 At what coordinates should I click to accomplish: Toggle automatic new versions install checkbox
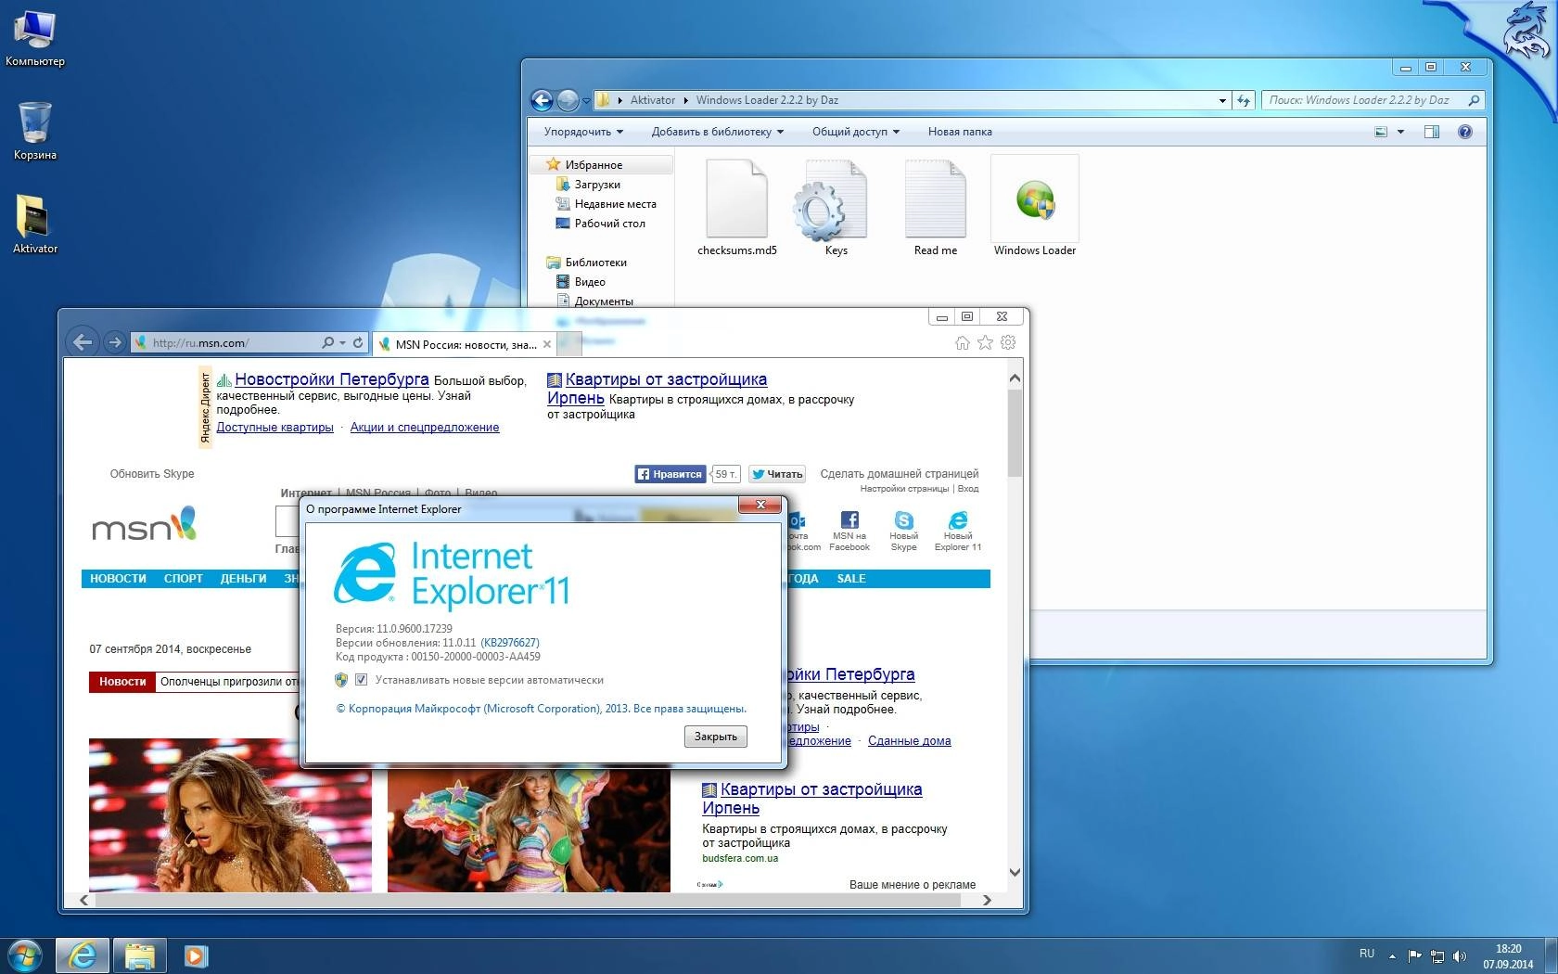(x=361, y=680)
